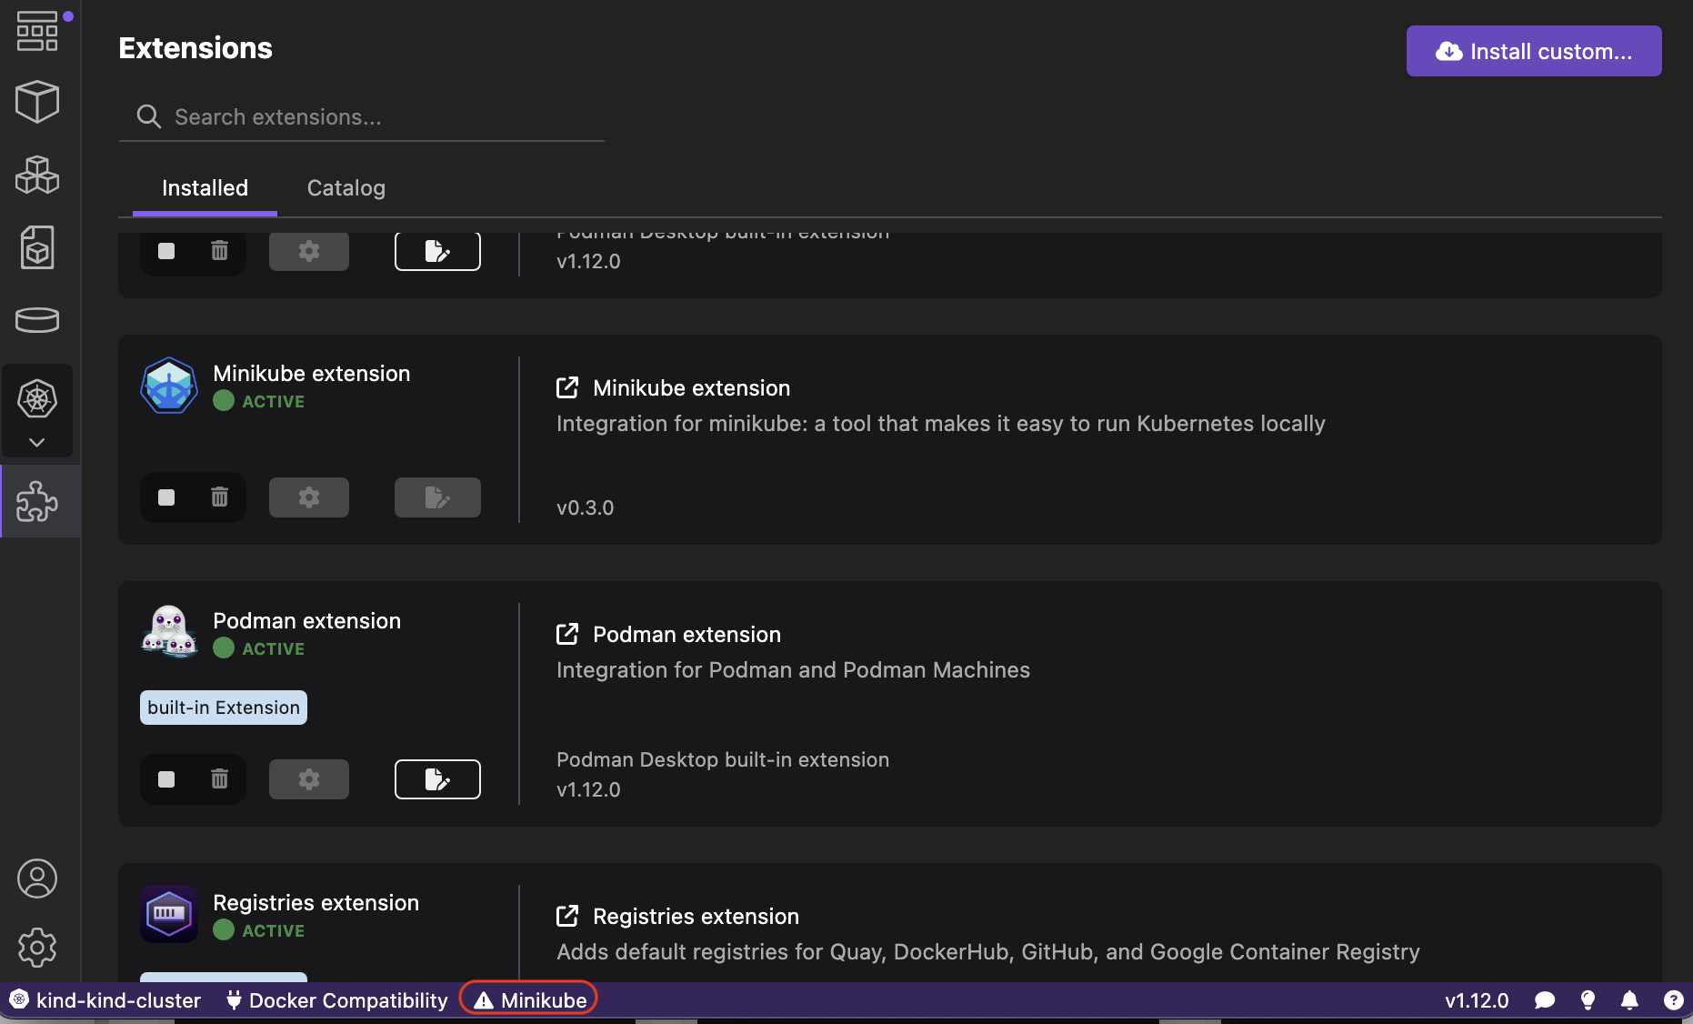Click the Podman extension edit properties button
Image resolution: width=1693 pixels, height=1024 pixels.
point(437,779)
